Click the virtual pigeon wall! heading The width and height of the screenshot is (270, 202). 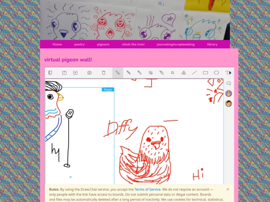pos(68,60)
